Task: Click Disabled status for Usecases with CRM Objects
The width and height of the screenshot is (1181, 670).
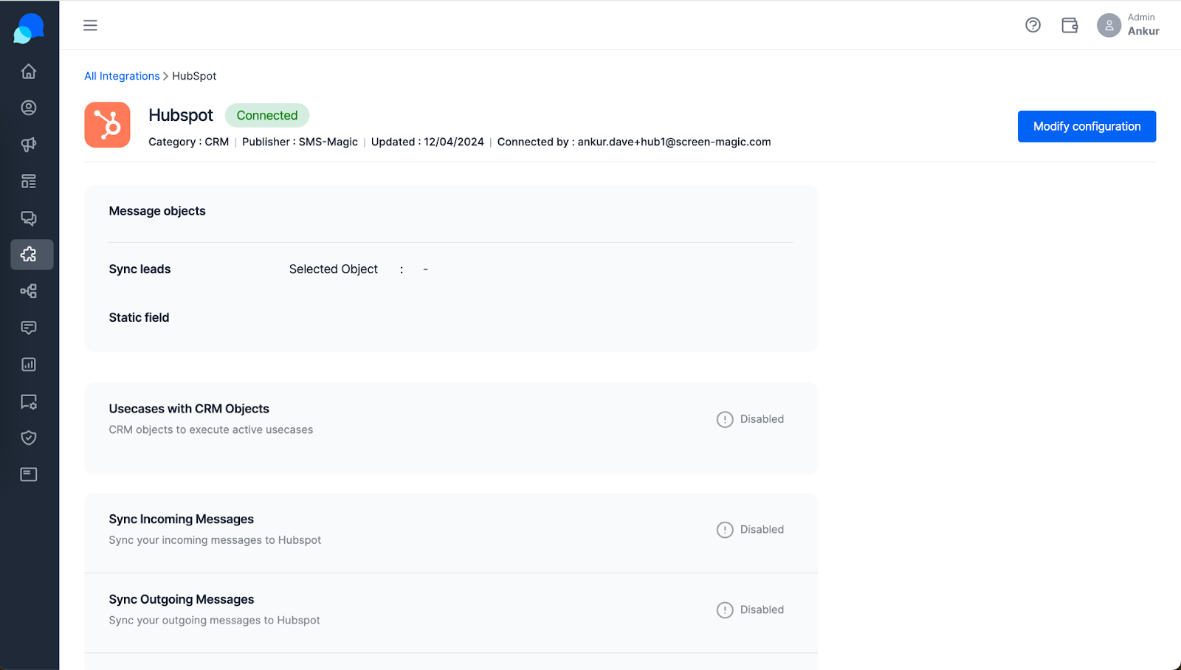Action: [750, 419]
